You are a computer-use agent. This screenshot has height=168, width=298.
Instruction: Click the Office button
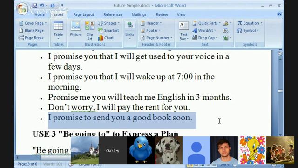point(22,9)
